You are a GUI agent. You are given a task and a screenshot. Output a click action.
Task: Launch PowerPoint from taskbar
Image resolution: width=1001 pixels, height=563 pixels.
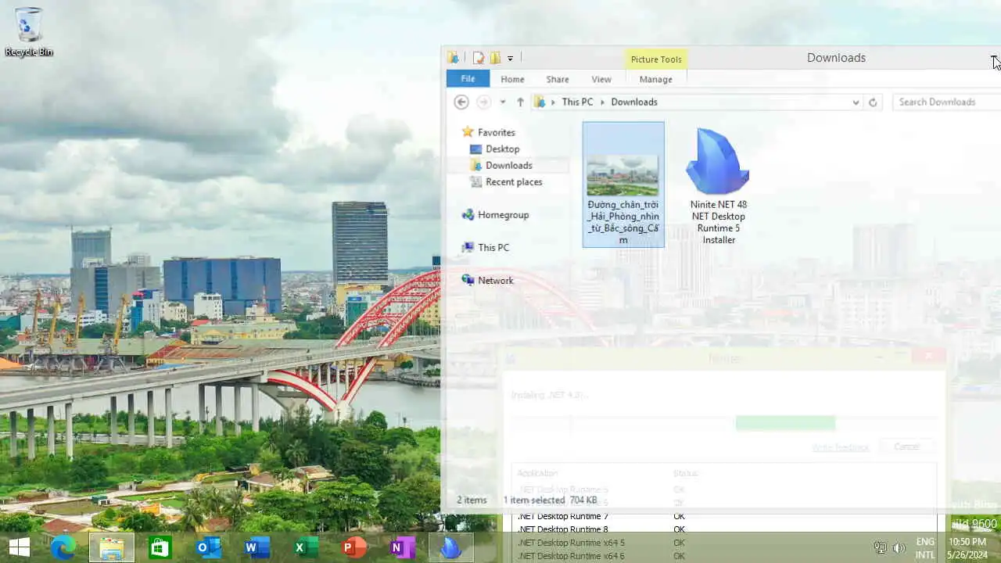353,547
